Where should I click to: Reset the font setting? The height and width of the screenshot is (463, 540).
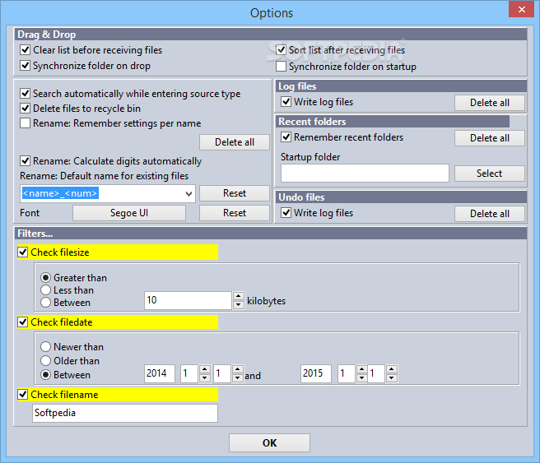(x=235, y=213)
